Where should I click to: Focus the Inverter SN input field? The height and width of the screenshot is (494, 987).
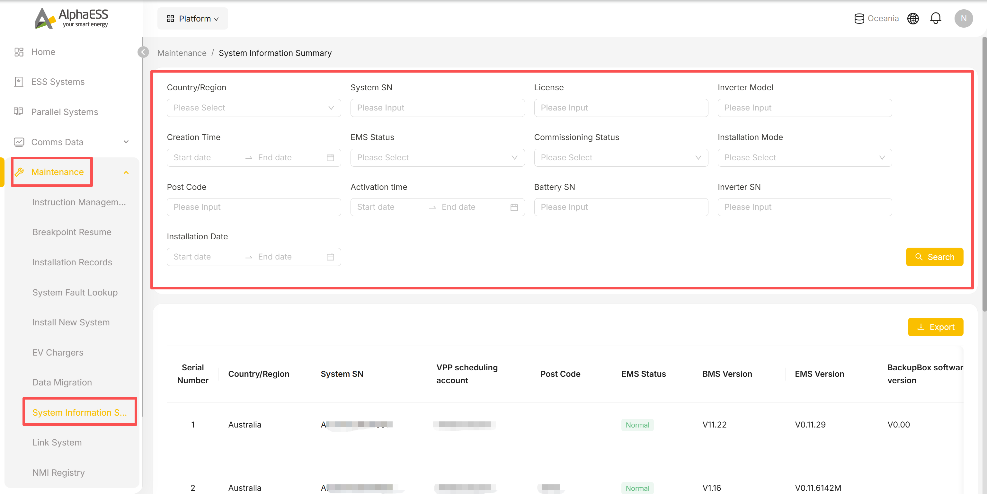805,207
